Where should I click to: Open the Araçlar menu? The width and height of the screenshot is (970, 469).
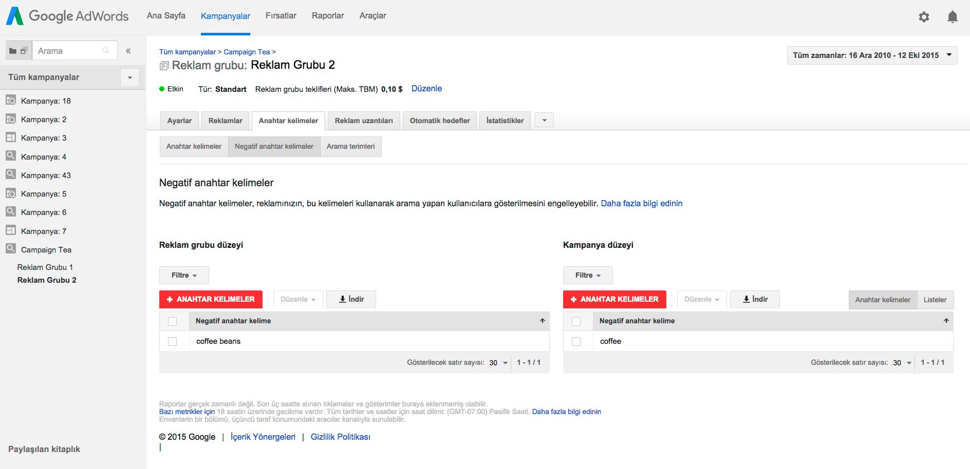click(372, 15)
